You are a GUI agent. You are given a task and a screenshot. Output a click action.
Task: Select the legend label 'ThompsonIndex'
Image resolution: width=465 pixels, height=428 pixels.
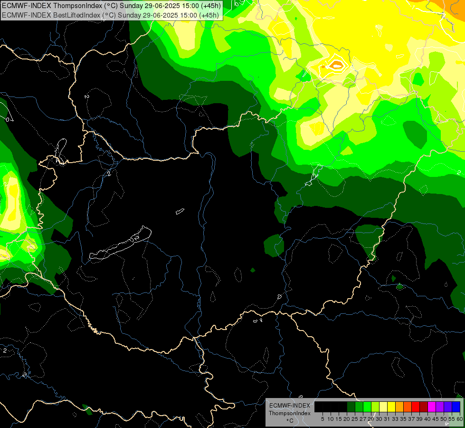290,413
